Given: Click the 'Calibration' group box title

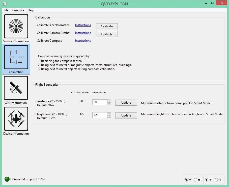Looking at the screenshot, I should [43, 17].
